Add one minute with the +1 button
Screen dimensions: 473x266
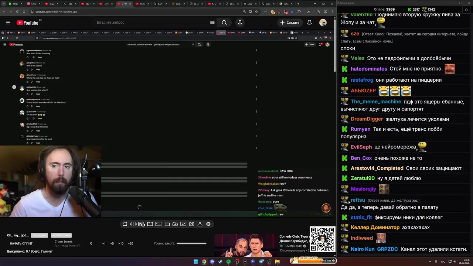(x=104, y=243)
